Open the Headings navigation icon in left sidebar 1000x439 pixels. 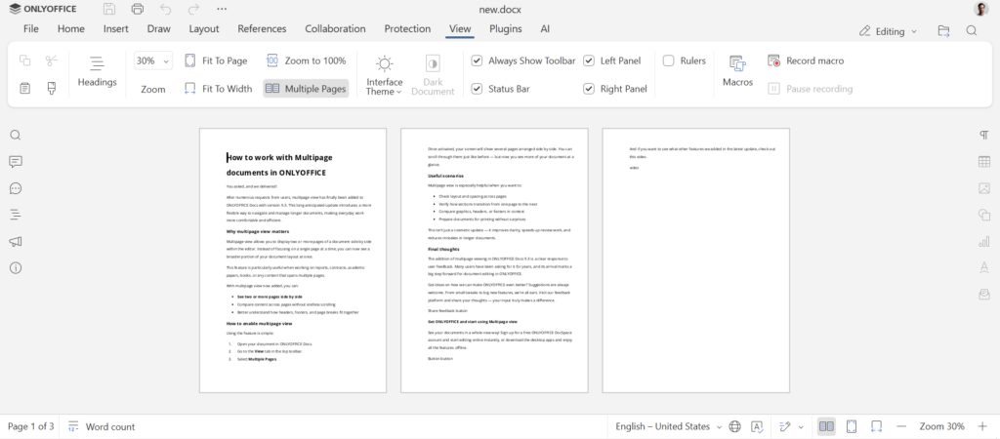pyautogui.click(x=16, y=215)
